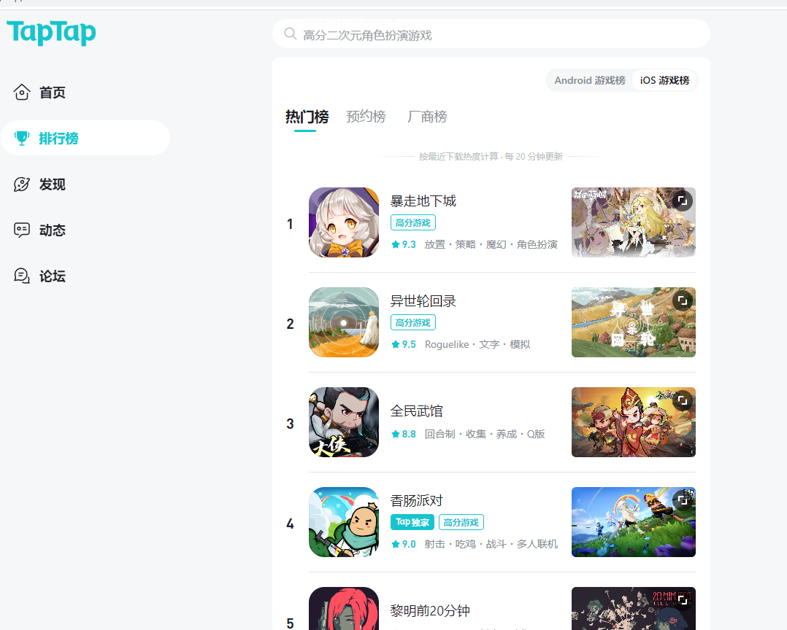Screen dimensions: 787x630
Task: Open the 暴走地下城 game title
Action: coord(423,201)
